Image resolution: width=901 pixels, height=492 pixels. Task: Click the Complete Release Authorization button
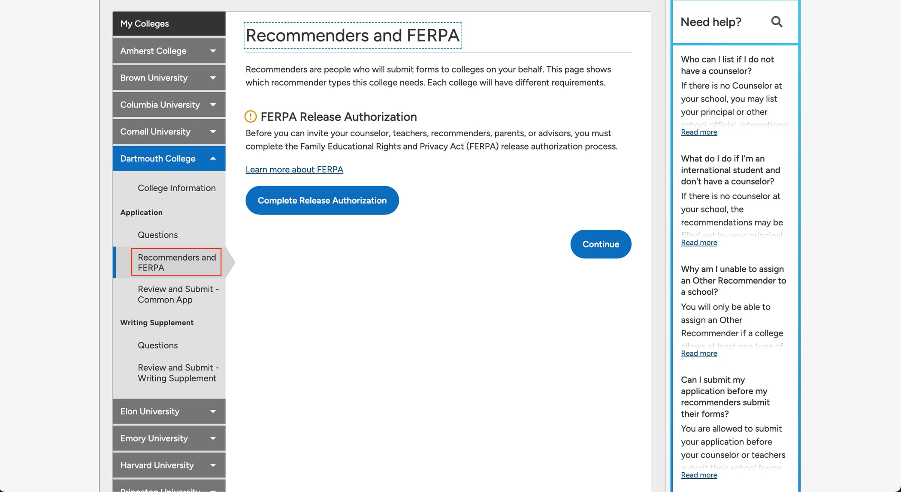click(x=322, y=200)
